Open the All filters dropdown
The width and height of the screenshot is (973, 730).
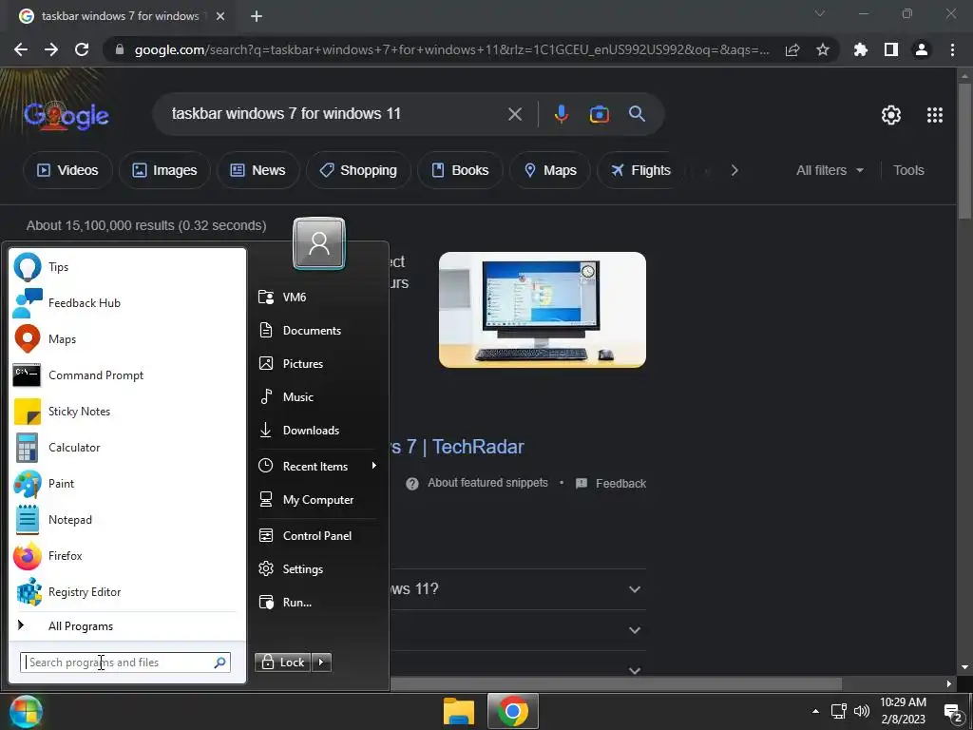(x=830, y=170)
